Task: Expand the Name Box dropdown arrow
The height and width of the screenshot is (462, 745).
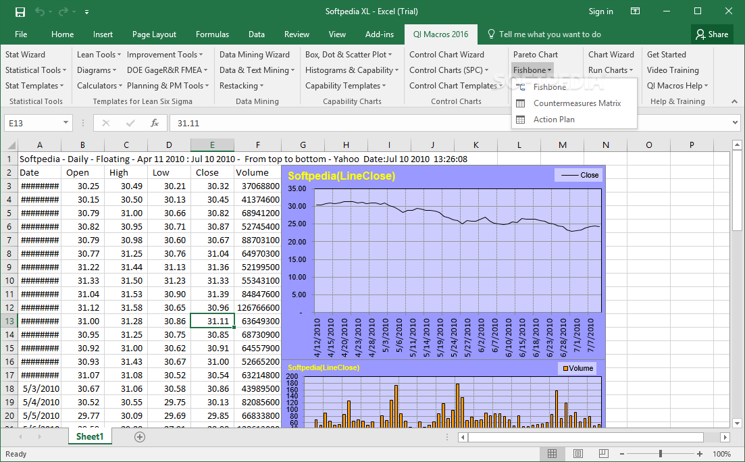Action: [66, 123]
